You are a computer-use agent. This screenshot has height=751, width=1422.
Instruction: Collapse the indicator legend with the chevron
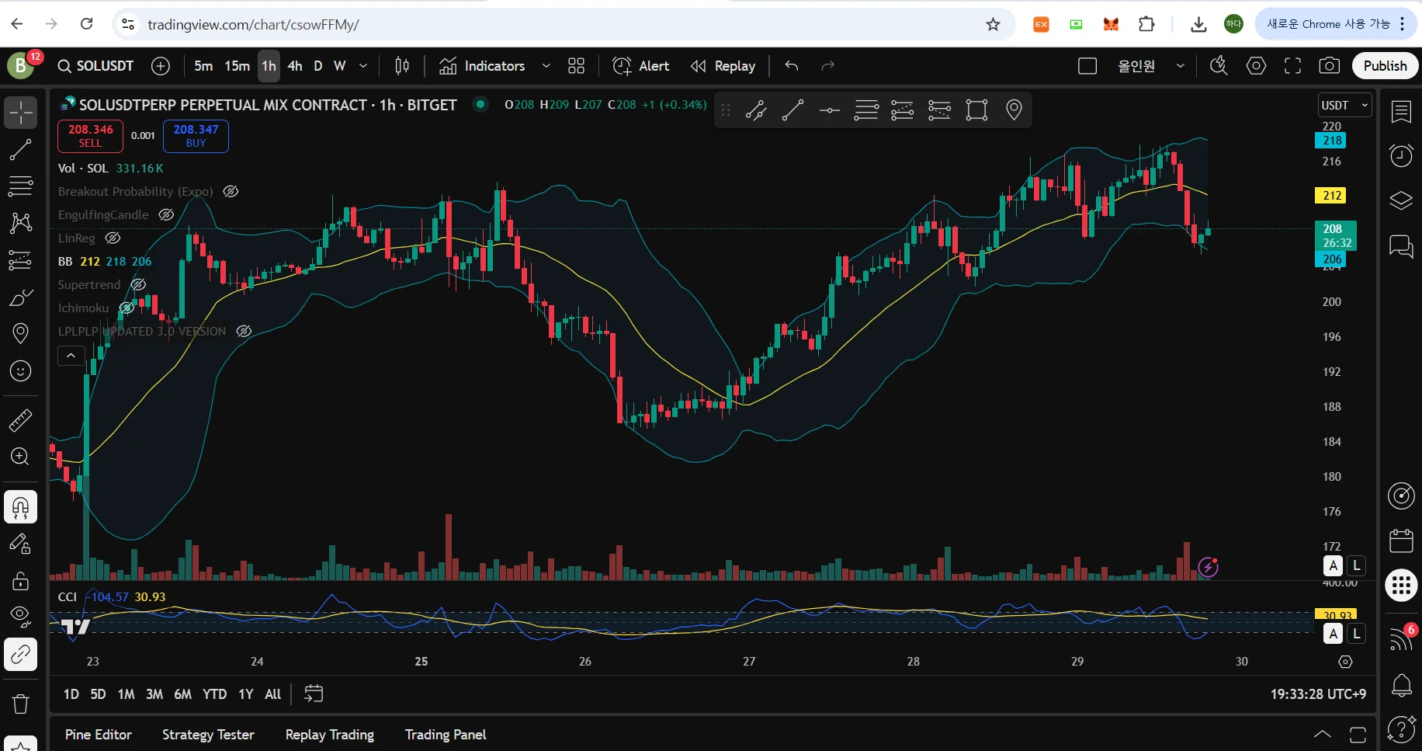71,356
